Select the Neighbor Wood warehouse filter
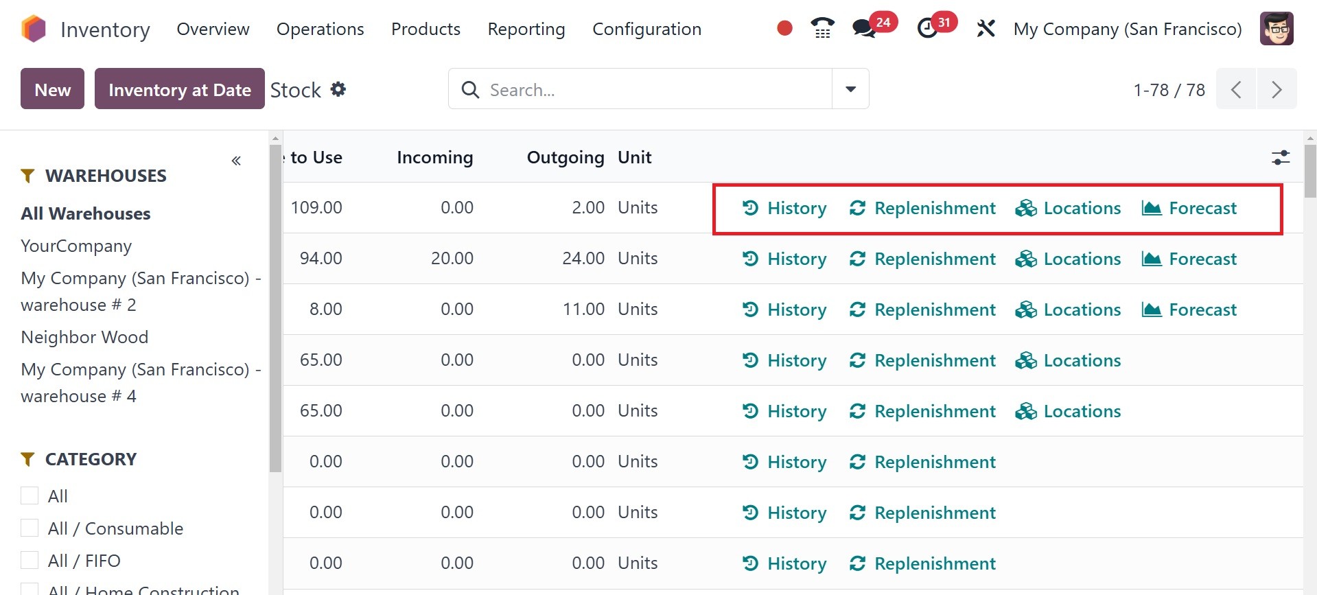This screenshot has width=1317, height=595. pyautogui.click(x=84, y=337)
